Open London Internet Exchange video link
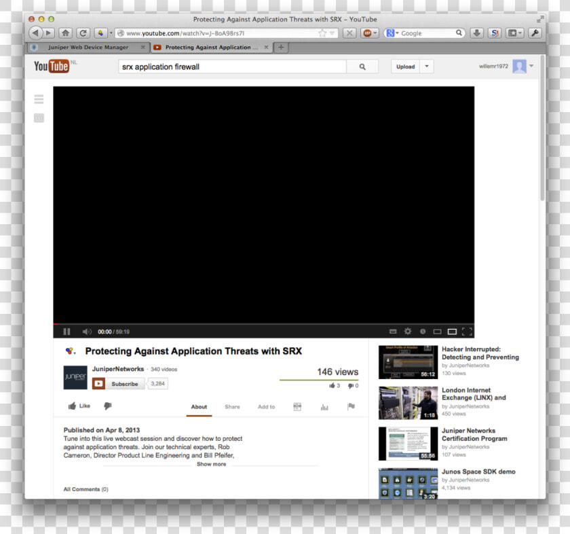 point(474,394)
